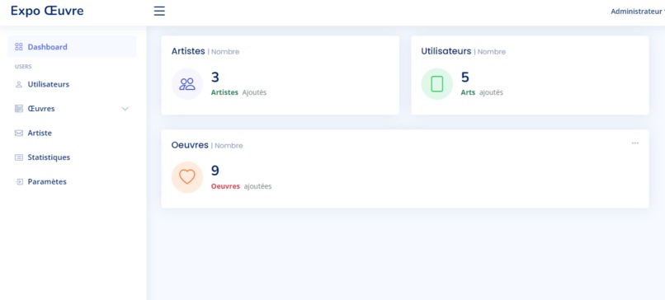Click the orange heart icon in Oeuvres card
The image size is (665, 300).
(187, 177)
